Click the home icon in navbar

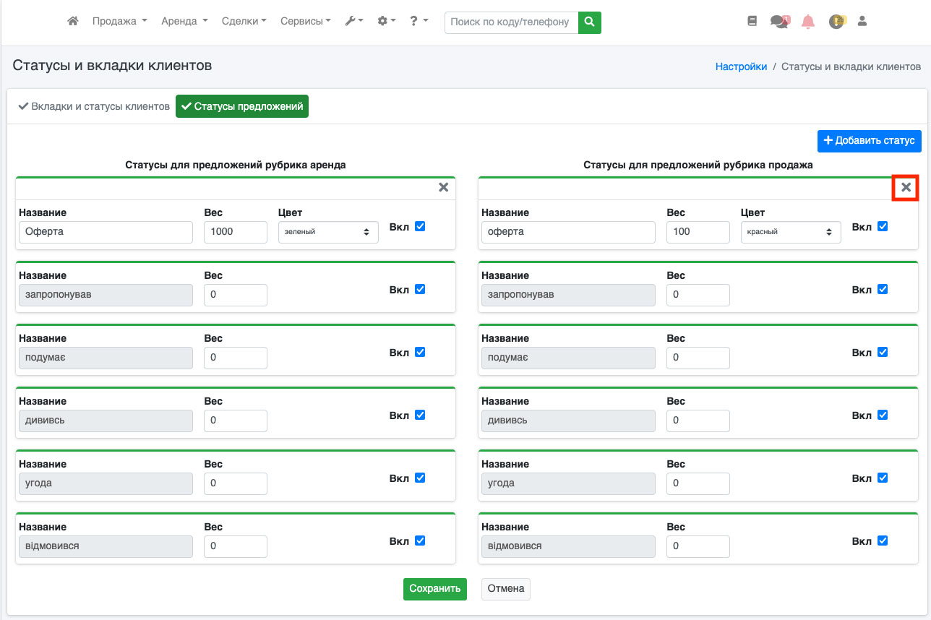tap(72, 22)
